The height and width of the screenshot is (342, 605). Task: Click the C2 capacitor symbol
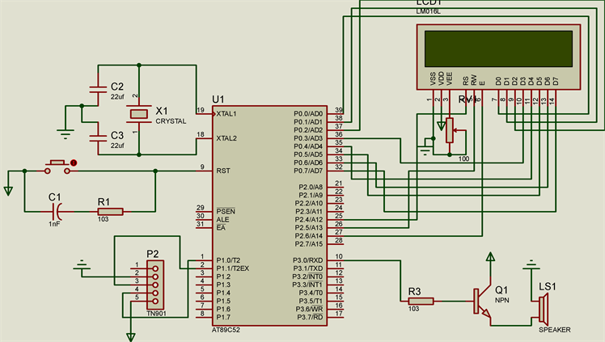(99, 86)
